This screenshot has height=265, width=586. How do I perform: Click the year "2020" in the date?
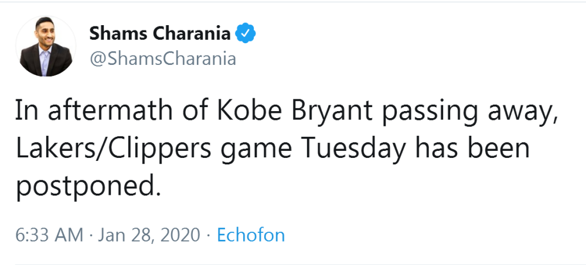pos(180,235)
